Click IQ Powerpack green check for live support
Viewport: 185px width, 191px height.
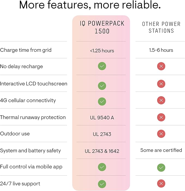[x=102, y=184]
